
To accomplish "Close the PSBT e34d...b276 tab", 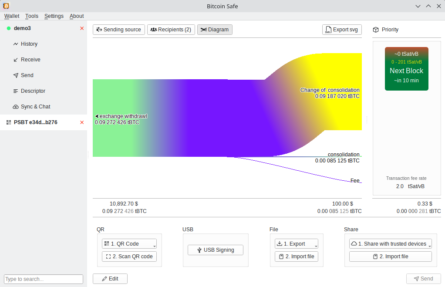I will (x=82, y=122).
